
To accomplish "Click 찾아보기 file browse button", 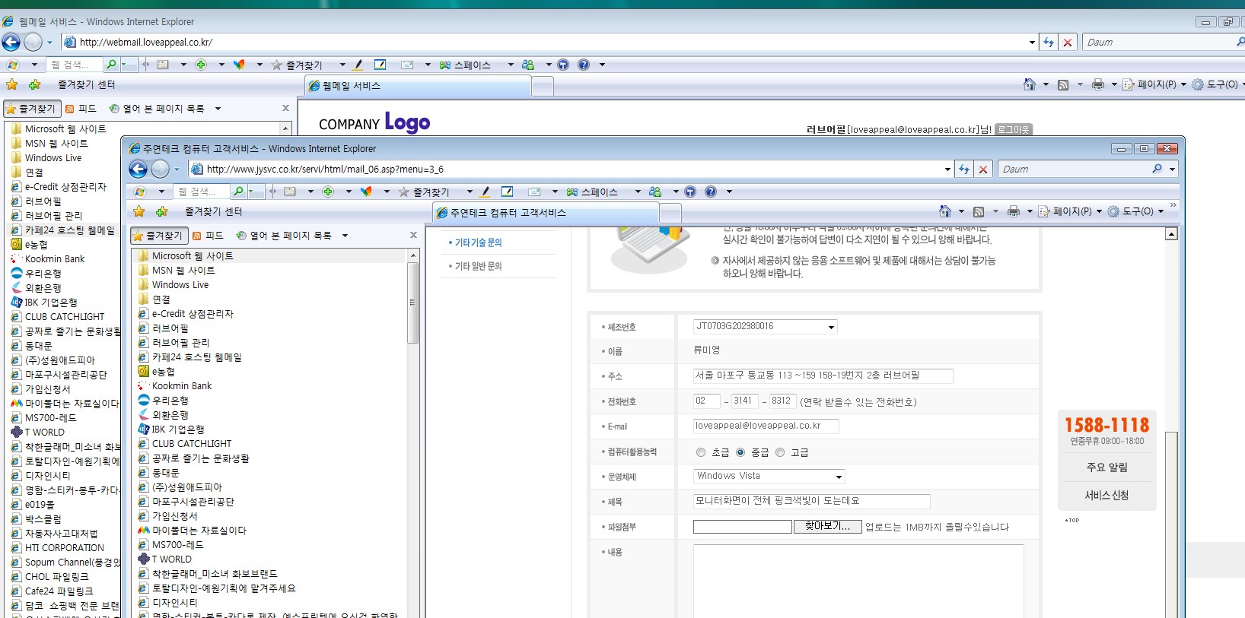I will 827,526.
